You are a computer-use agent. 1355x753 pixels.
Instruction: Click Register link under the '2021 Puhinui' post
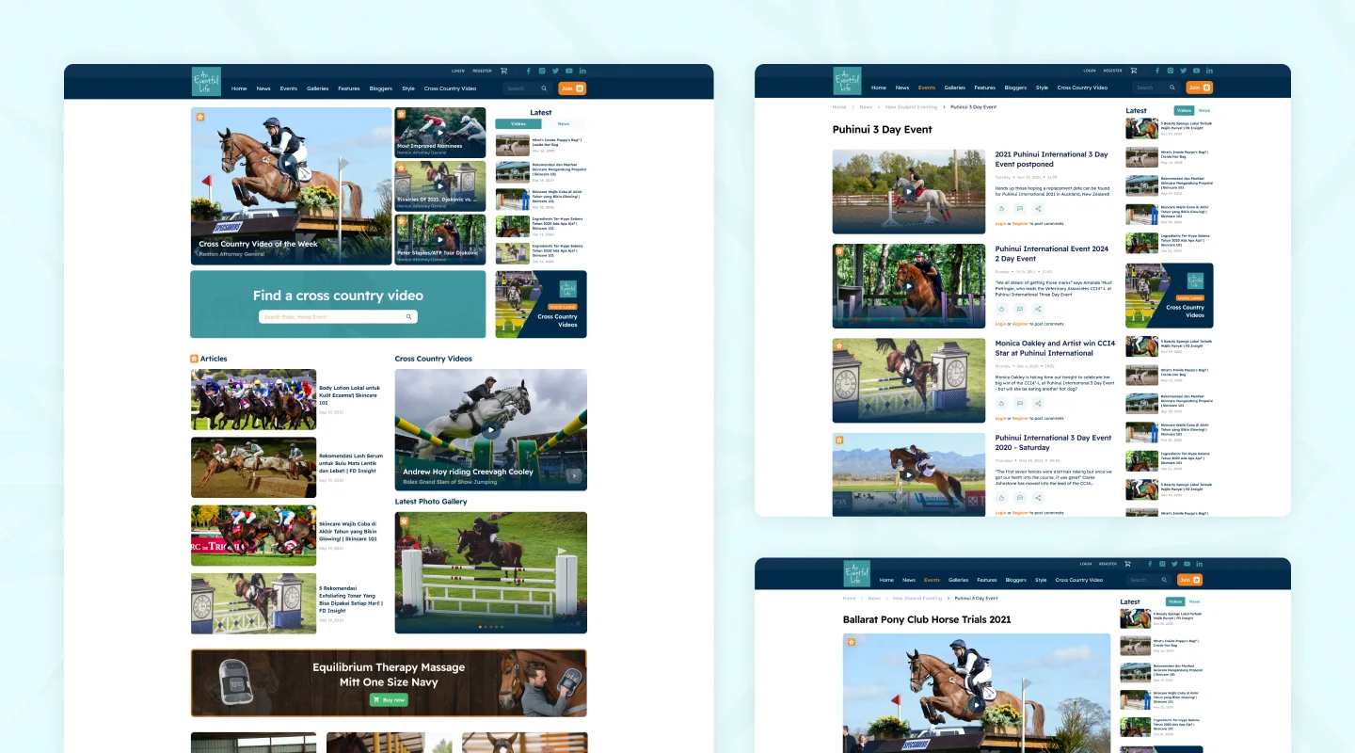[x=1019, y=224]
